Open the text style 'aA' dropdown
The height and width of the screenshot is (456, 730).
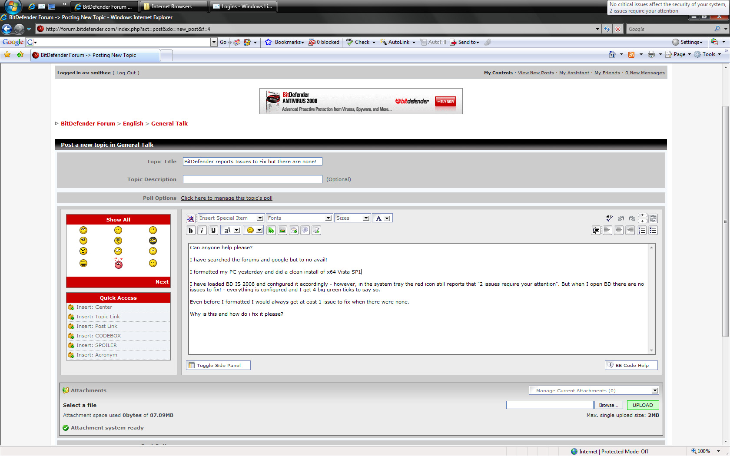(x=231, y=231)
